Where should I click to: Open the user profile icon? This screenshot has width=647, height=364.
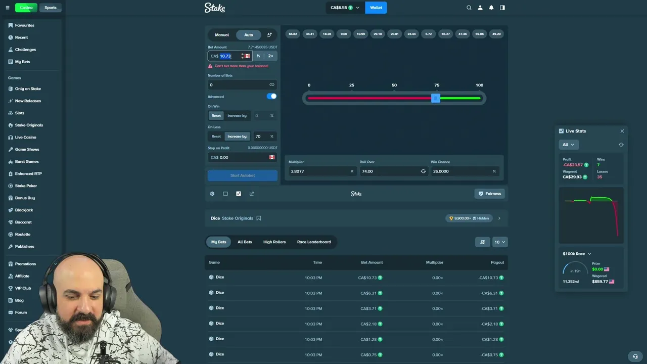(480, 8)
